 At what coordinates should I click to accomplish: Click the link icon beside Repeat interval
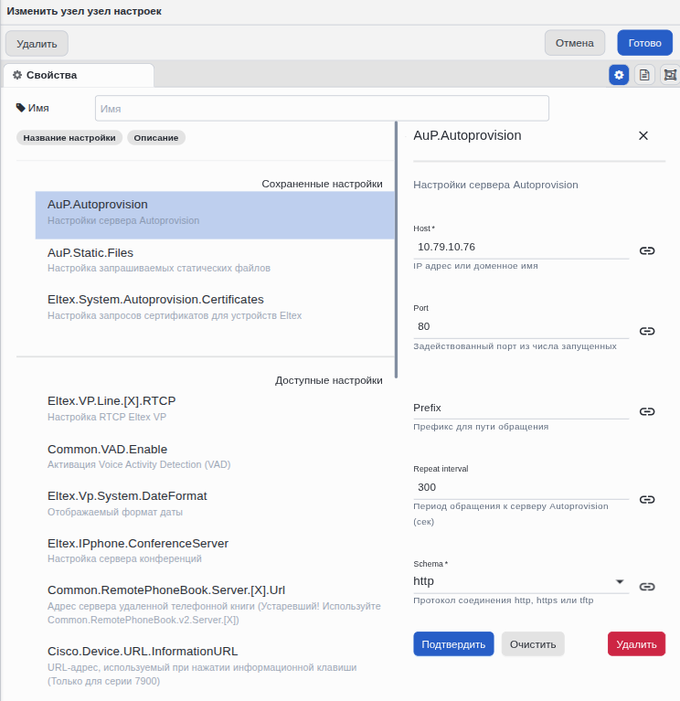point(646,499)
